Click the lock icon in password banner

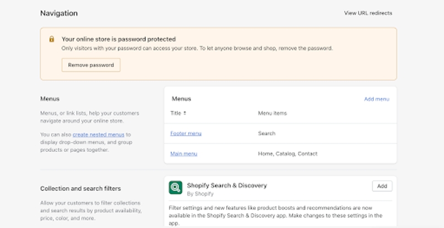(x=51, y=40)
